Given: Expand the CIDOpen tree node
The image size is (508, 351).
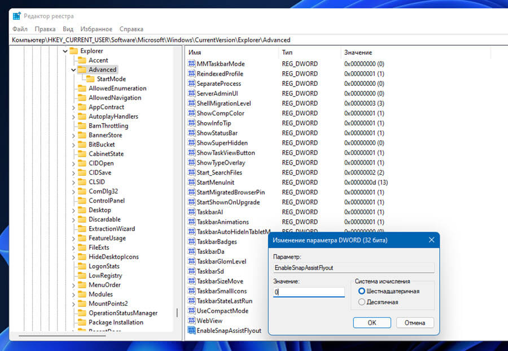Looking at the screenshot, I should (x=73, y=163).
